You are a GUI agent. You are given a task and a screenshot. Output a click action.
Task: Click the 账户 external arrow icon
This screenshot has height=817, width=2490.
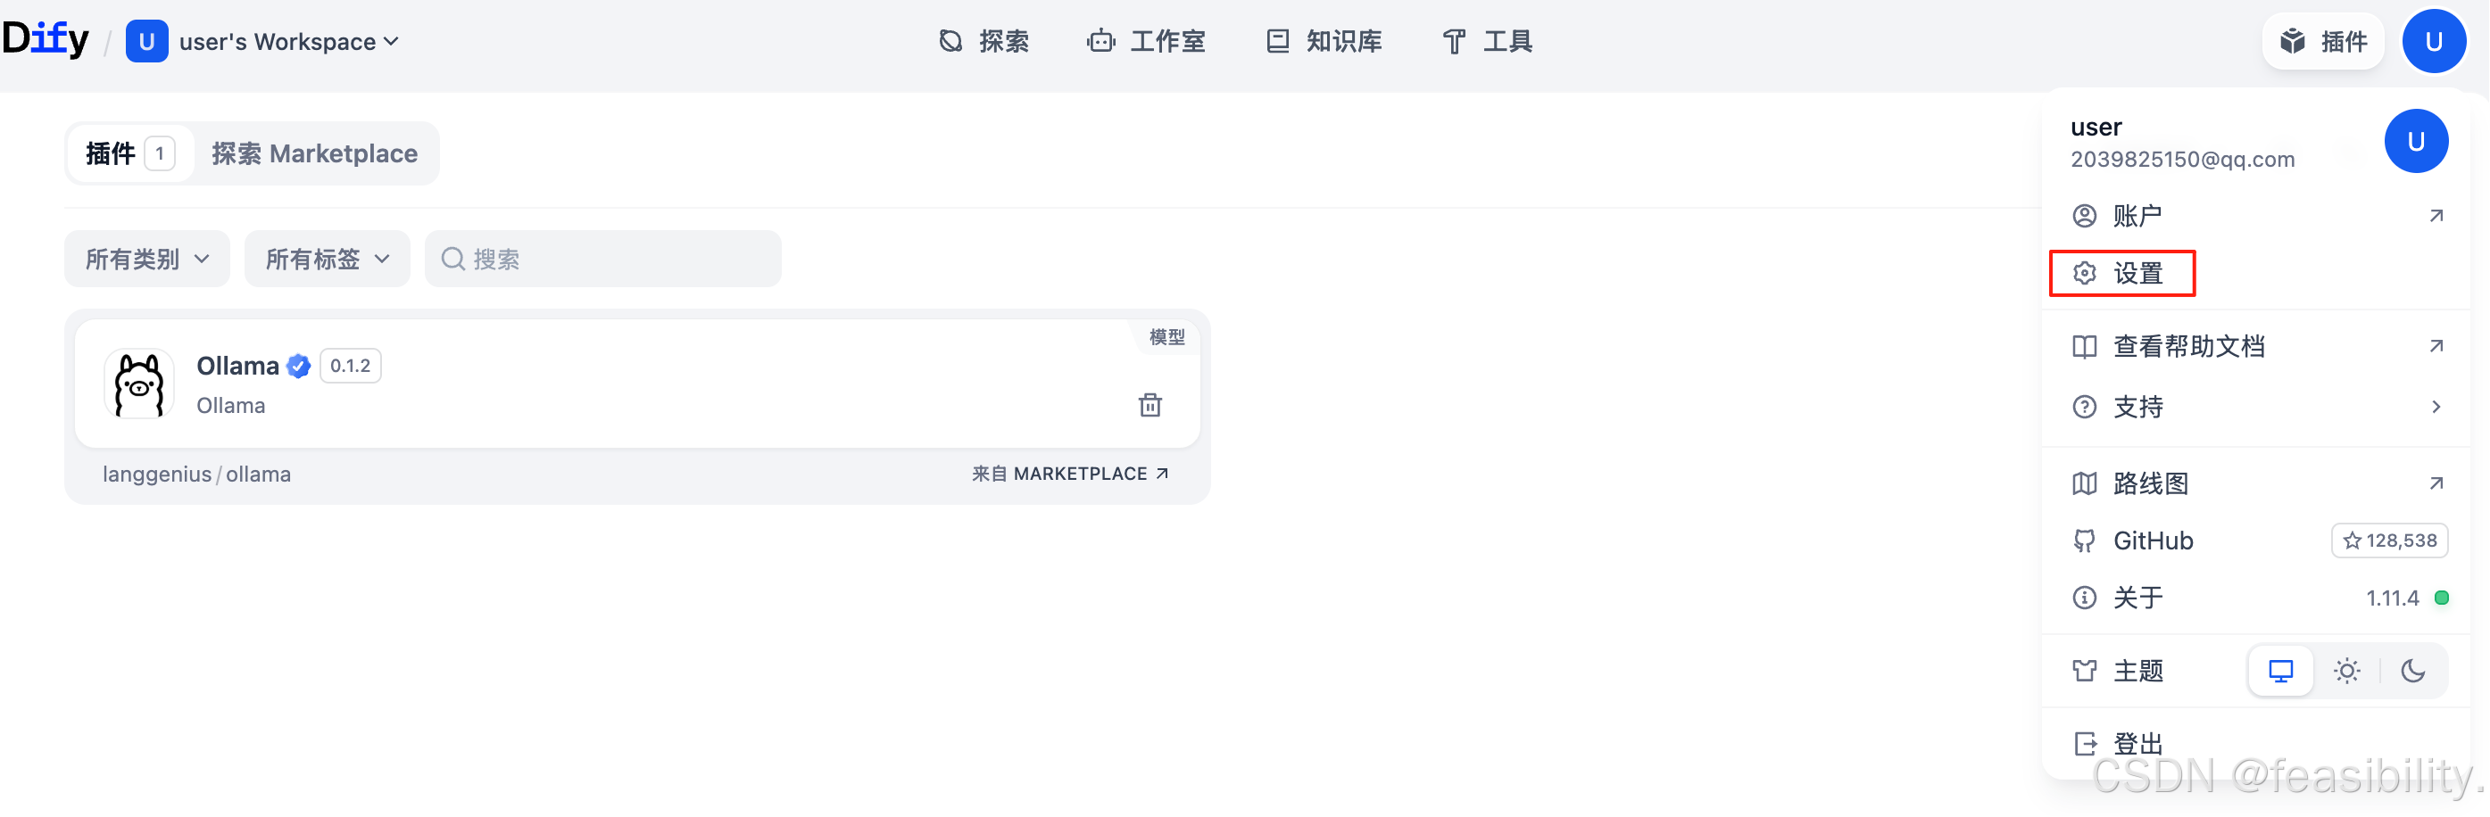(x=2436, y=215)
